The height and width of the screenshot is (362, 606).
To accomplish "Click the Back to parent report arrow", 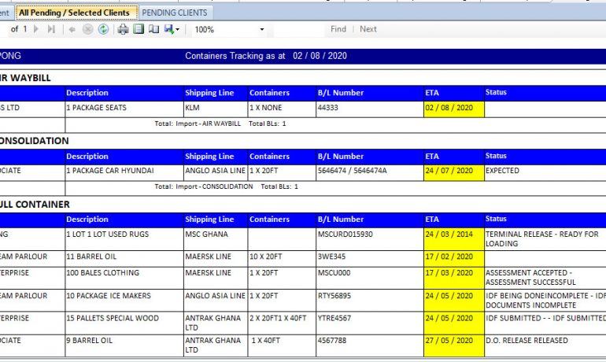I will pyautogui.click(x=72, y=29).
